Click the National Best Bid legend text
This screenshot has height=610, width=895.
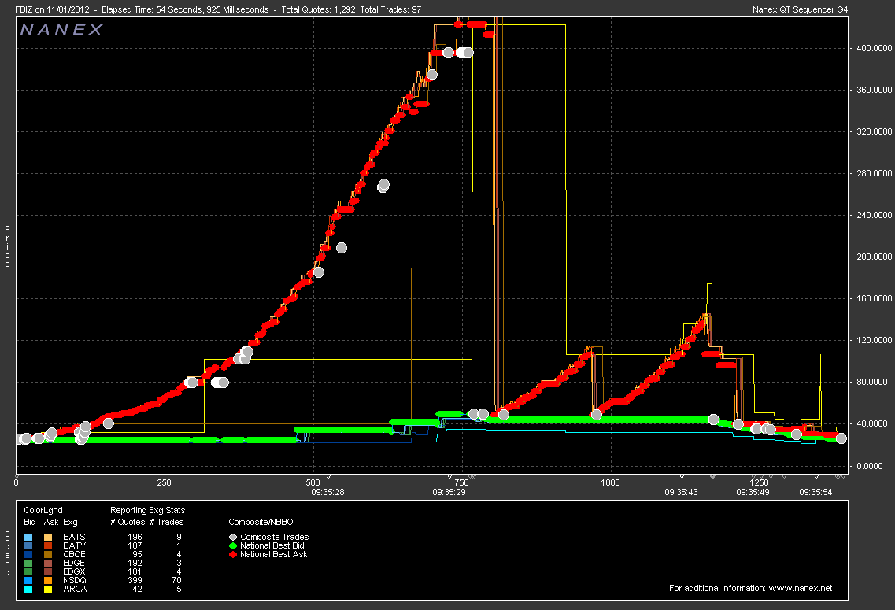tap(272, 545)
